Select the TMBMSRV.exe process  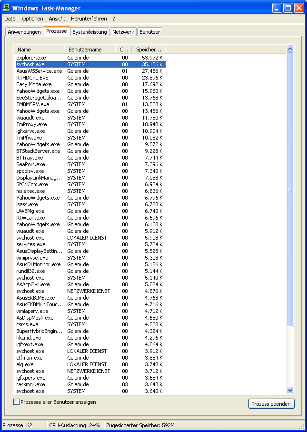[90, 104]
